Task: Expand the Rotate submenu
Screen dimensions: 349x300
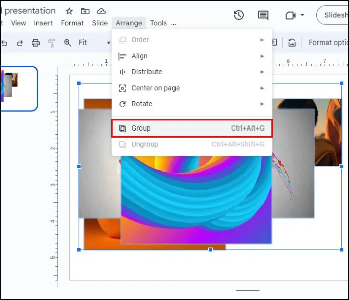Action: (192, 104)
